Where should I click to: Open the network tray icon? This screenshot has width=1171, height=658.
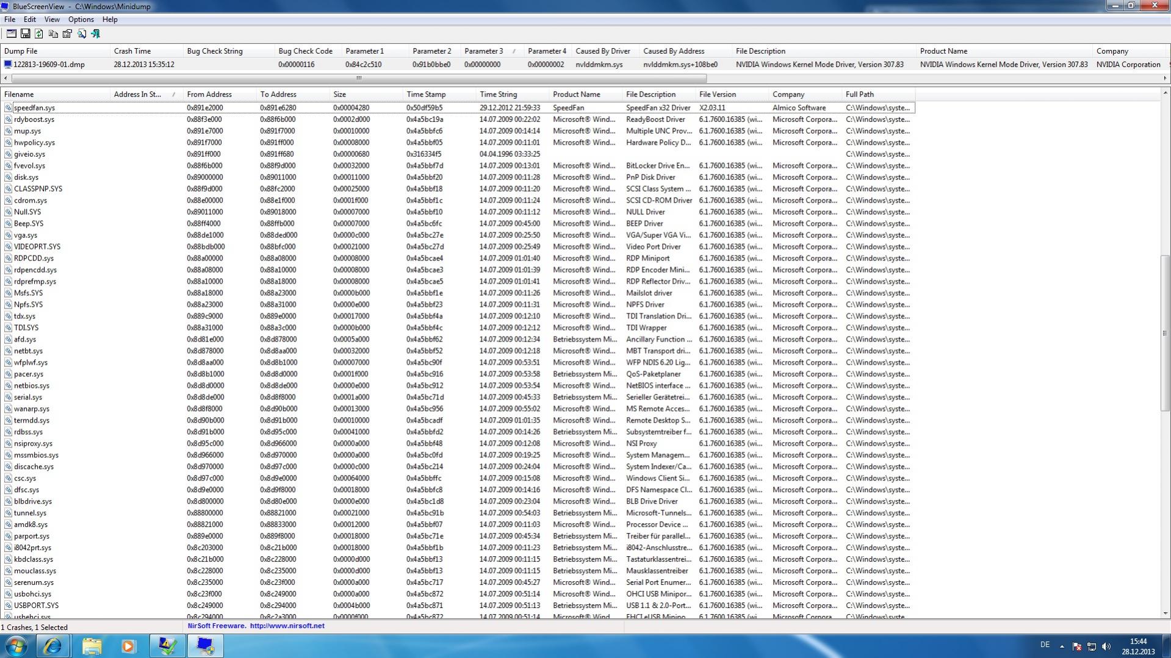point(1092,646)
